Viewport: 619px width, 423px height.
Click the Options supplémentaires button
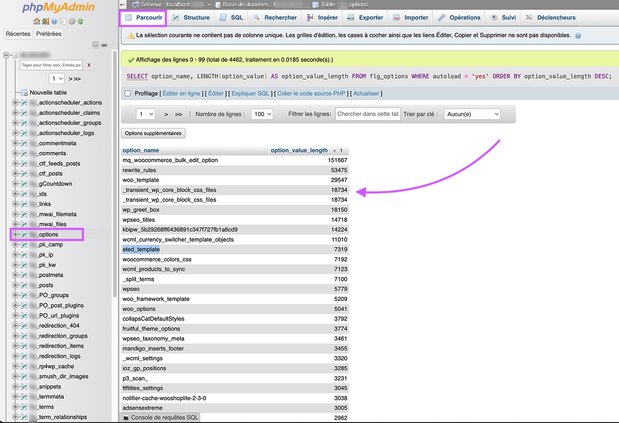click(153, 133)
